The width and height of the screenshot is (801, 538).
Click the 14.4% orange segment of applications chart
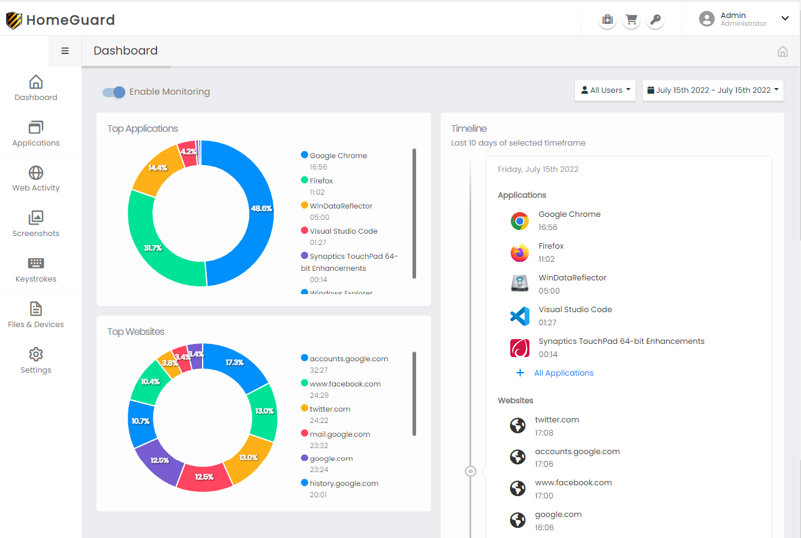coord(157,168)
